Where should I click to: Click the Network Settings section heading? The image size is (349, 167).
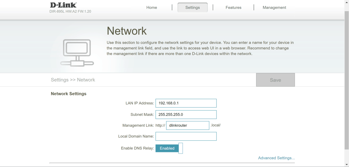coord(69,94)
